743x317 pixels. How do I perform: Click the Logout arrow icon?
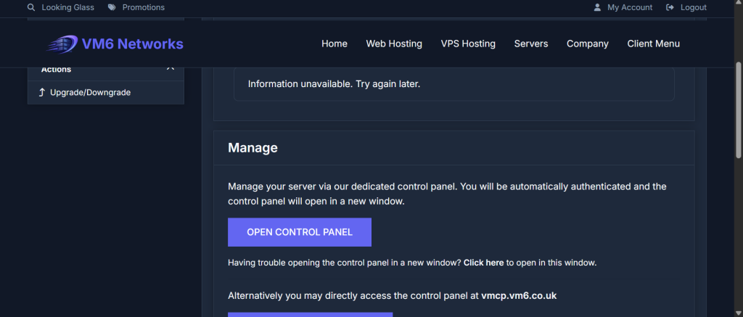(670, 7)
